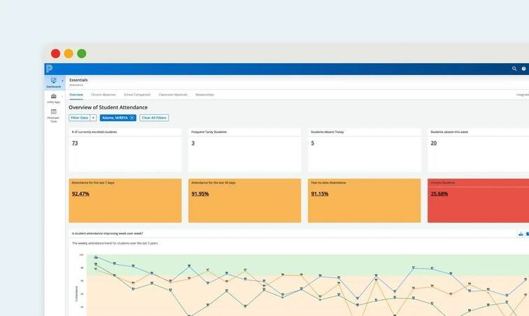The image size is (529, 316).
Task: Open Utility Apps in the sidebar
Action: coord(54,98)
